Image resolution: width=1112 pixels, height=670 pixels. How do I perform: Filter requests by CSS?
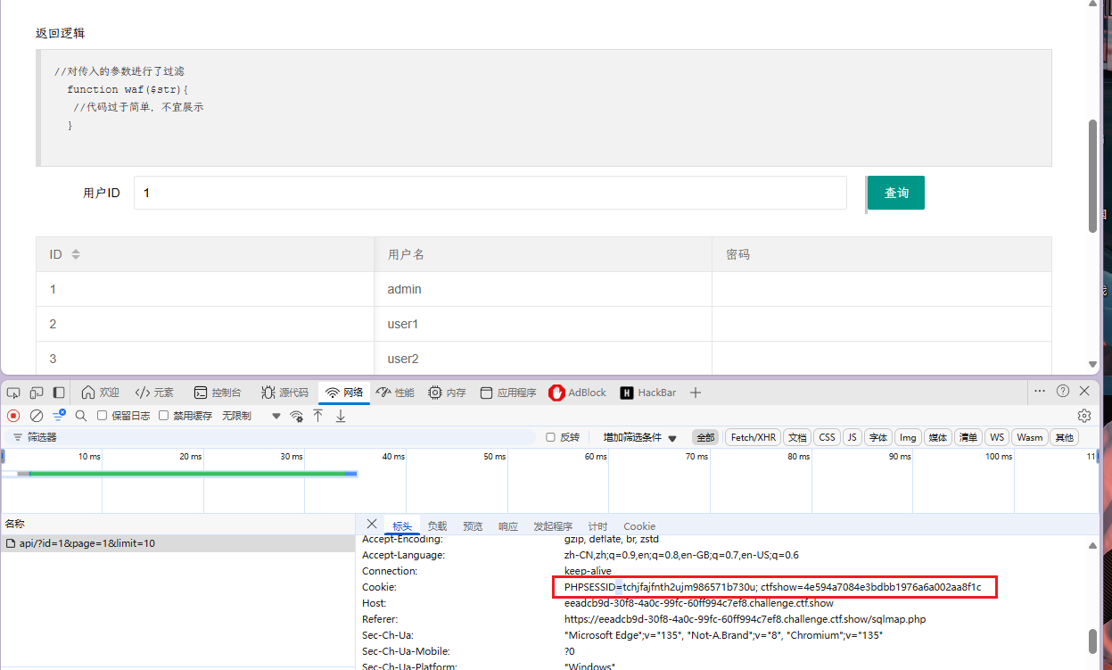(x=828, y=437)
